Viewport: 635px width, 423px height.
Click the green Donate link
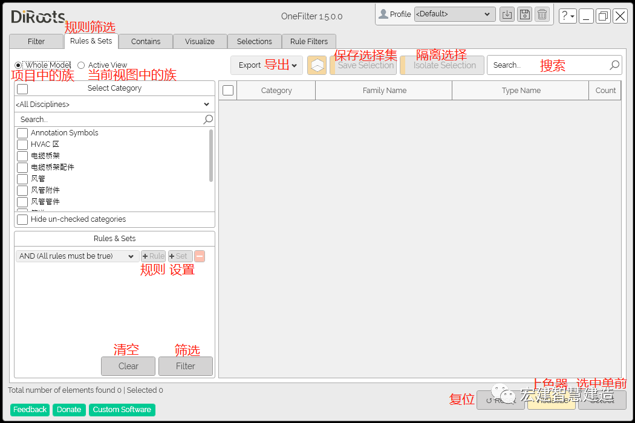pos(69,410)
